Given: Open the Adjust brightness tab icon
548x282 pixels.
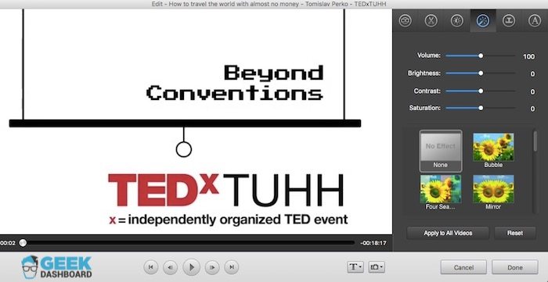Looking at the screenshot, I should pyautogui.click(x=456, y=20).
